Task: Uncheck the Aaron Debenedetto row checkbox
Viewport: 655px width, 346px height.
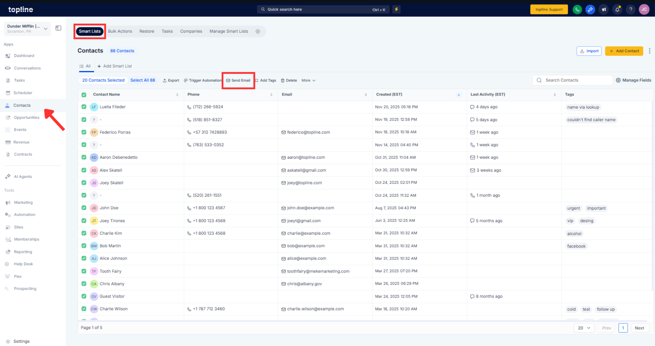Action: tap(84, 157)
